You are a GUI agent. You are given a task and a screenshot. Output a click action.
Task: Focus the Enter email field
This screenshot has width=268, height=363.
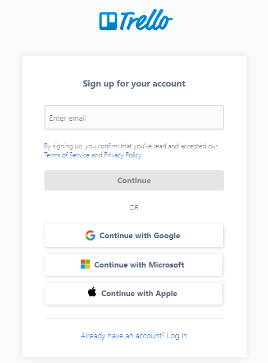[x=134, y=117]
